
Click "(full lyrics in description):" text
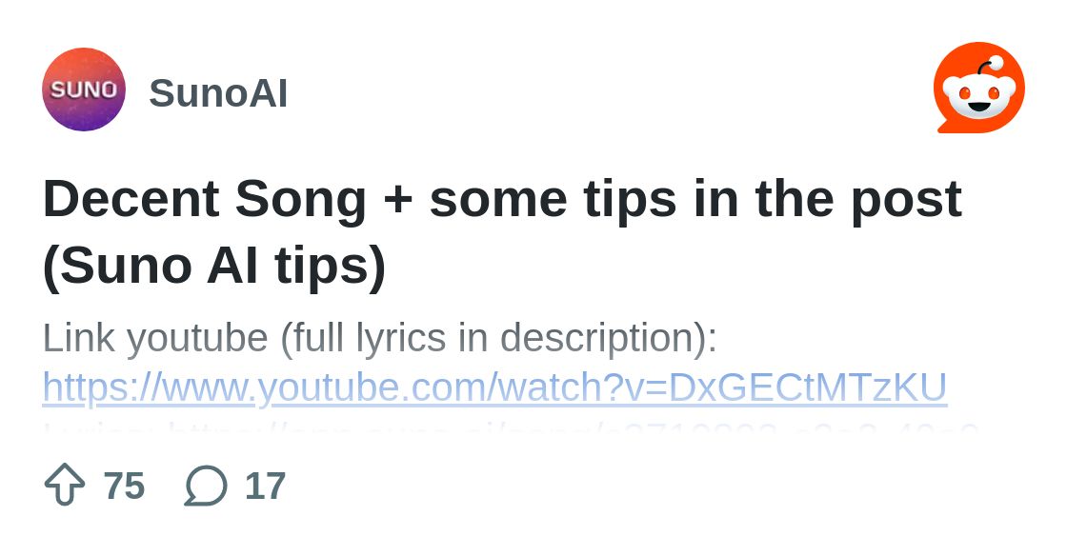point(499,338)
